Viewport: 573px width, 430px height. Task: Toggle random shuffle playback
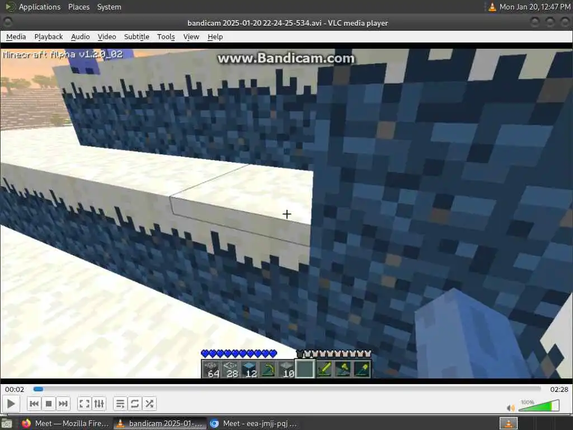149,404
